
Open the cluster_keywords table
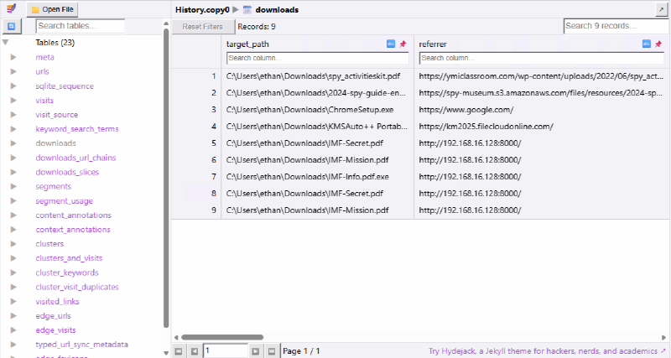pos(67,272)
